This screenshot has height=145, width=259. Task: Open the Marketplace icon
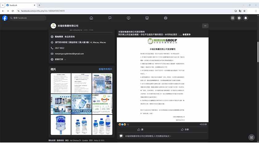147,18
